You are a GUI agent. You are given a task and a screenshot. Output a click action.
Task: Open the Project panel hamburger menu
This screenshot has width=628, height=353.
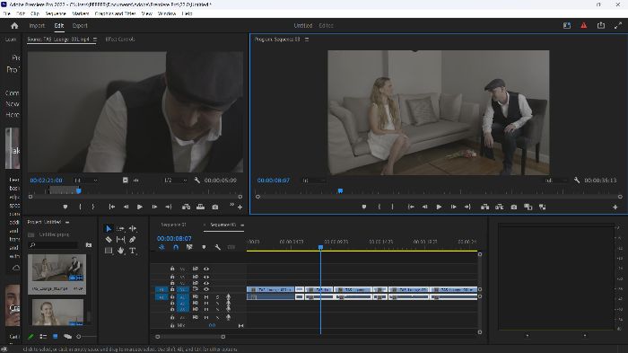tap(67, 222)
